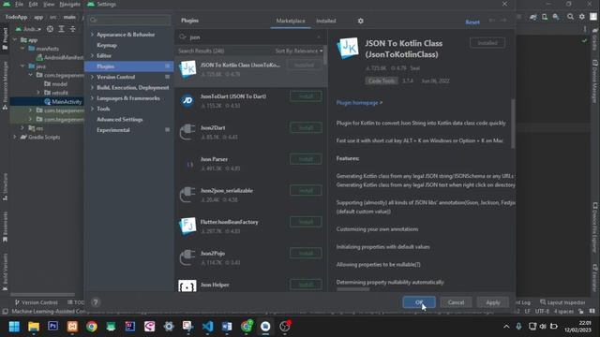Viewport: 600px width, 337px height.
Task: Open the Edit menu
Action: pos(34,4)
